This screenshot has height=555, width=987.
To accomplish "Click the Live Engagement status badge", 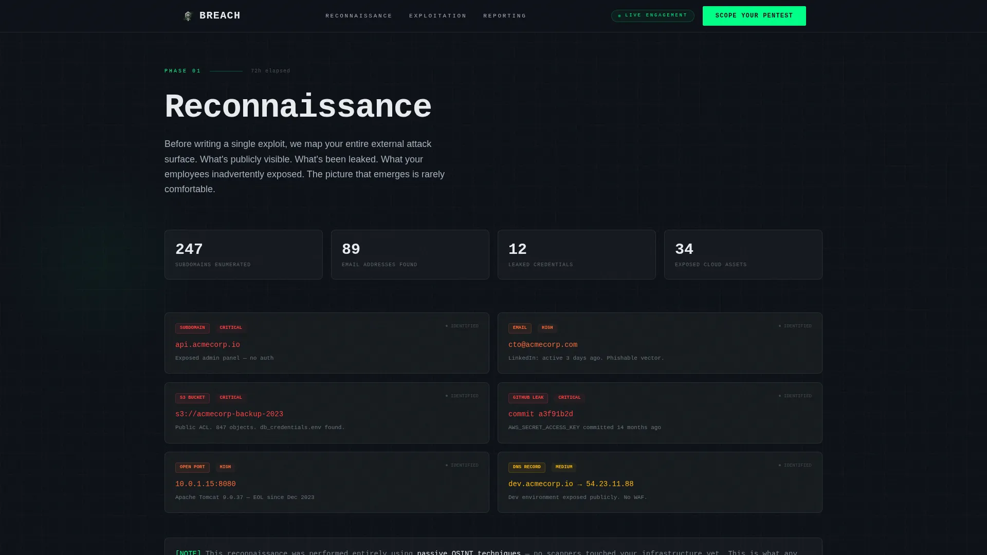I will (x=653, y=16).
